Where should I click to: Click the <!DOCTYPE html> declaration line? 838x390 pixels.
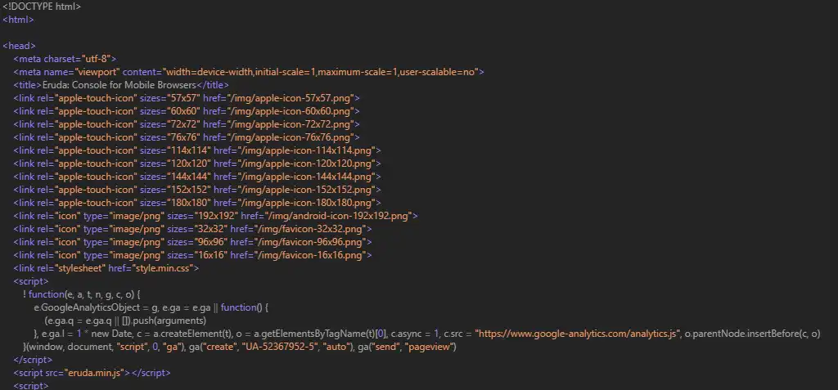tap(43, 7)
